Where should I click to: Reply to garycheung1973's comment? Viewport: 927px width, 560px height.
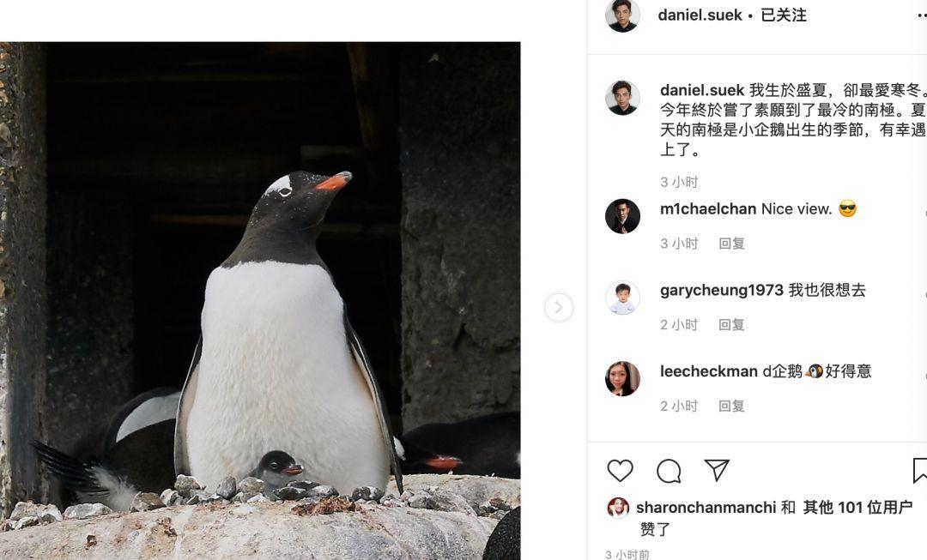point(731,325)
